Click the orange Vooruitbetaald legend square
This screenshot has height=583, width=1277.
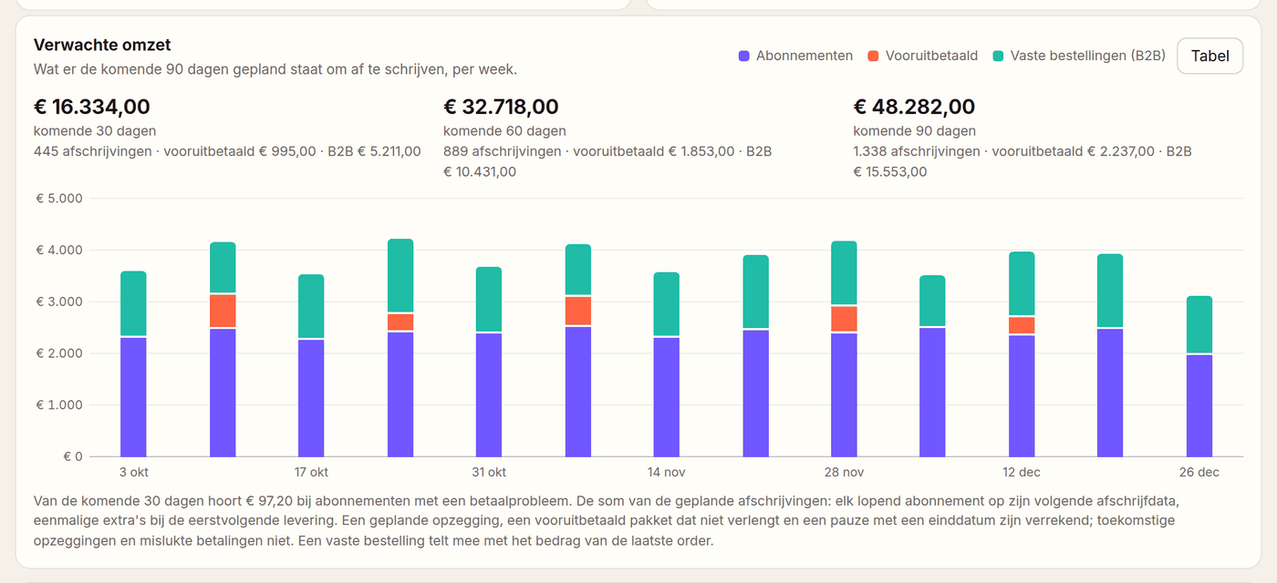(873, 56)
